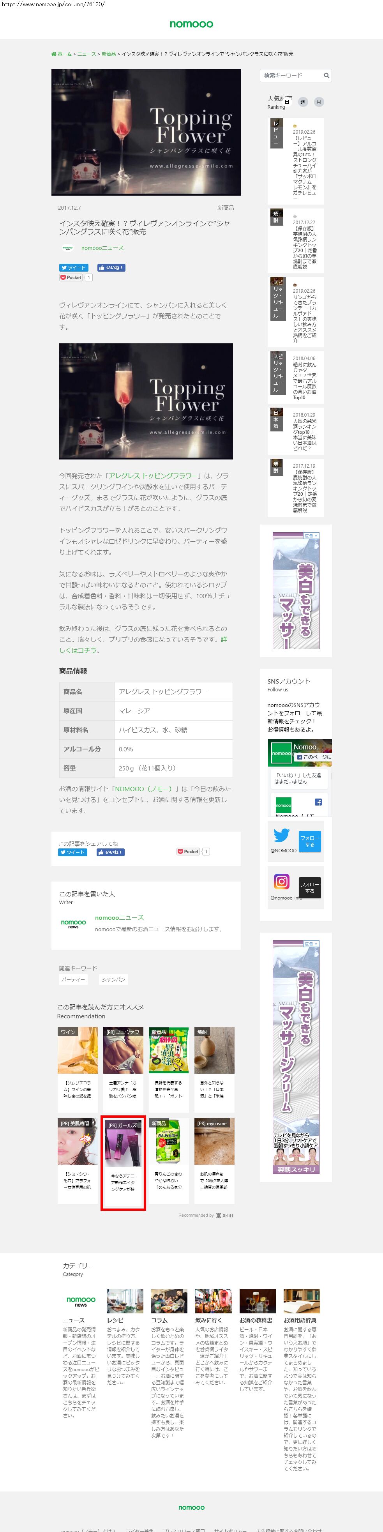Click the Pocket button under この記事をシェアしてね
Image resolution: width=383 pixels, height=1532 pixels.
(x=188, y=851)
